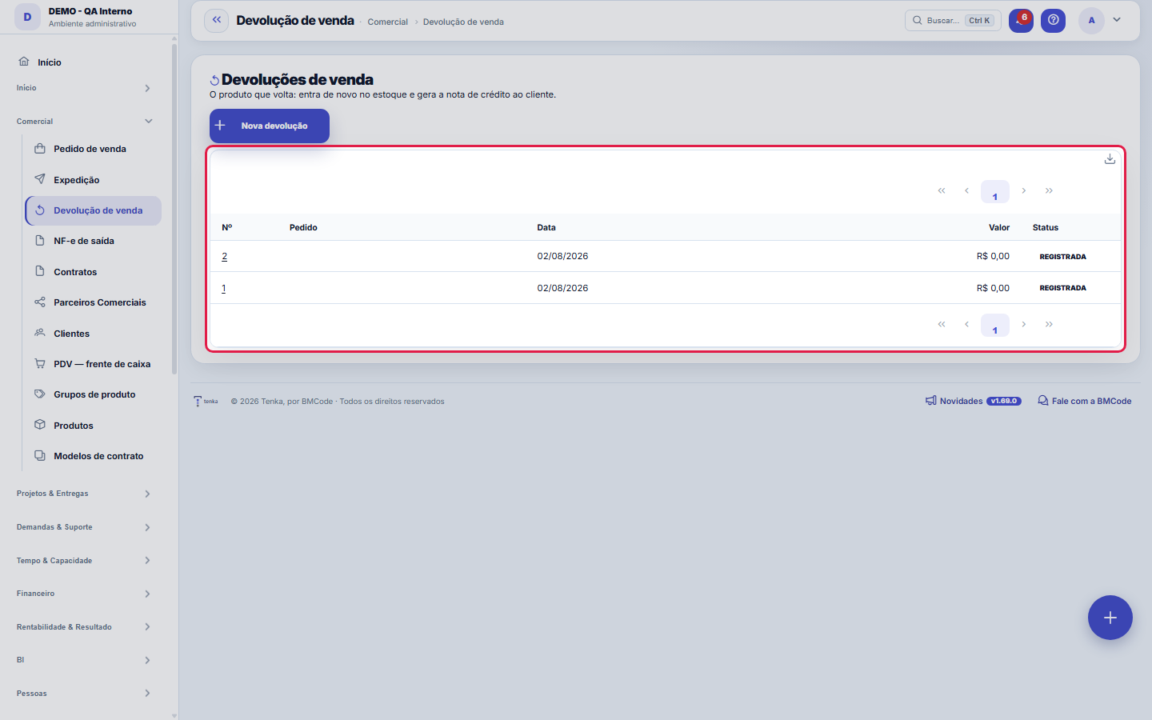Click the user avatar A
The height and width of the screenshot is (720, 1152).
point(1091,21)
